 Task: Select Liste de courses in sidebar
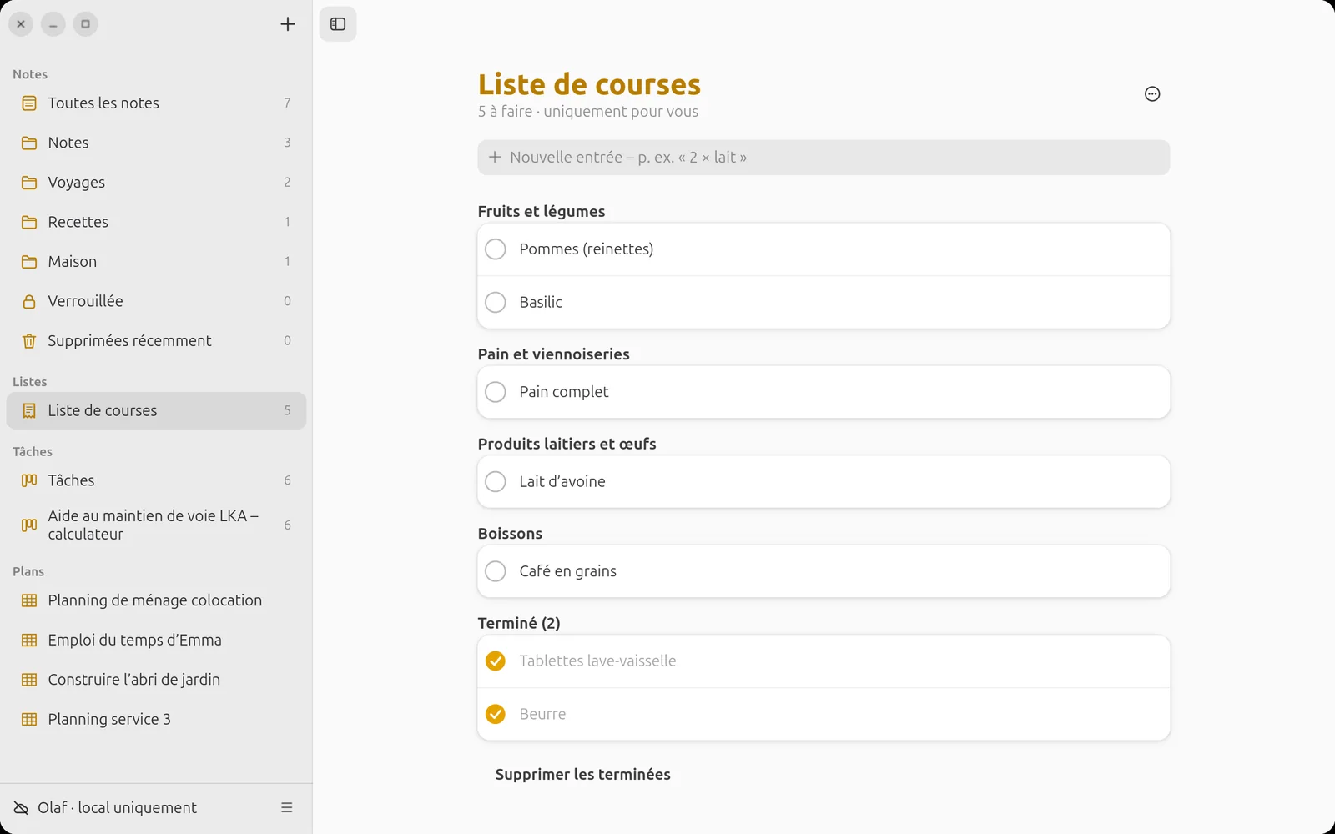(156, 410)
